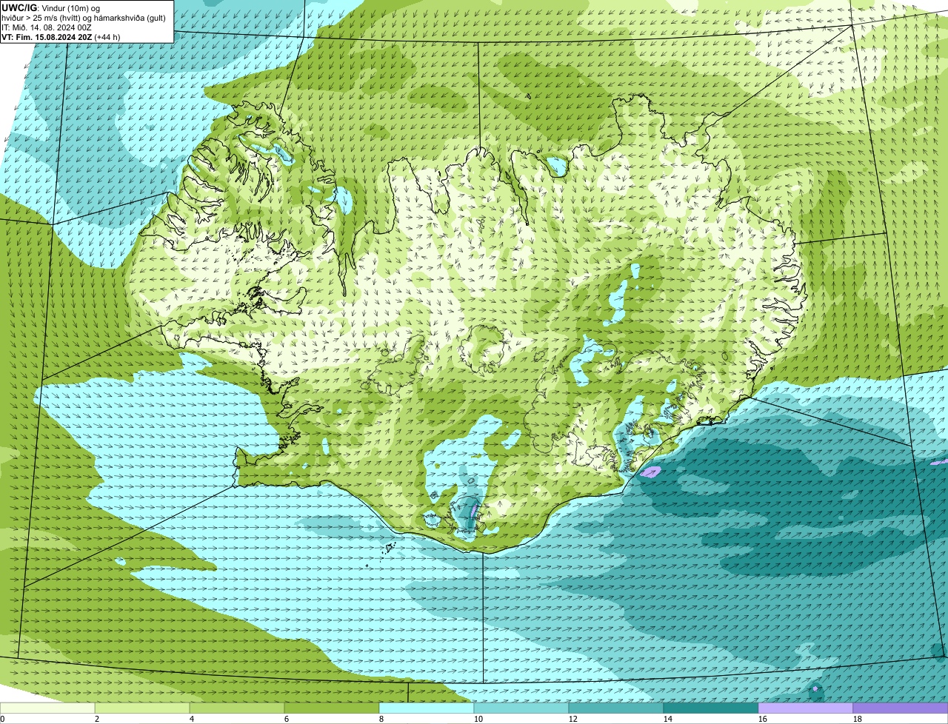Click the 'VT: Fim. 15.08.2024 20Z' valid time
The width and height of the screenshot is (948, 724).
(x=47, y=37)
